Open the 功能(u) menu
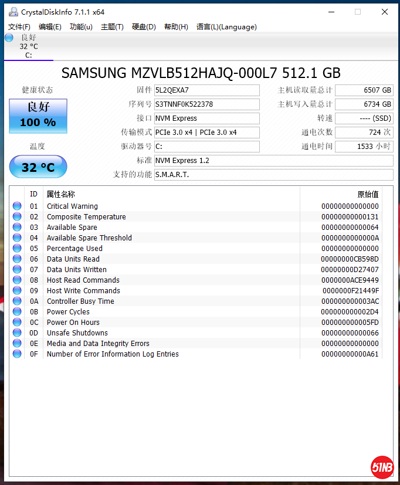 pyautogui.click(x=81, y=26)
